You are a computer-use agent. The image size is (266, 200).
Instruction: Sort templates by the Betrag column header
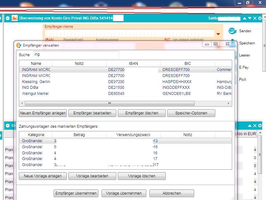click(79, 135)
